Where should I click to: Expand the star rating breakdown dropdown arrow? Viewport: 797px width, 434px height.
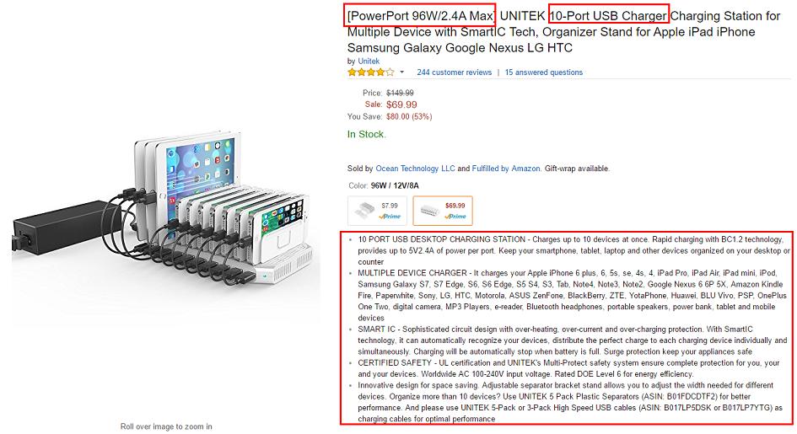(401, 72)
